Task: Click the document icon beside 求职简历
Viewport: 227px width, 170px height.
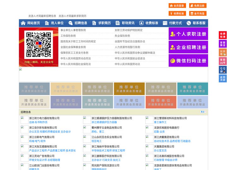Action: tap(94, 23)
